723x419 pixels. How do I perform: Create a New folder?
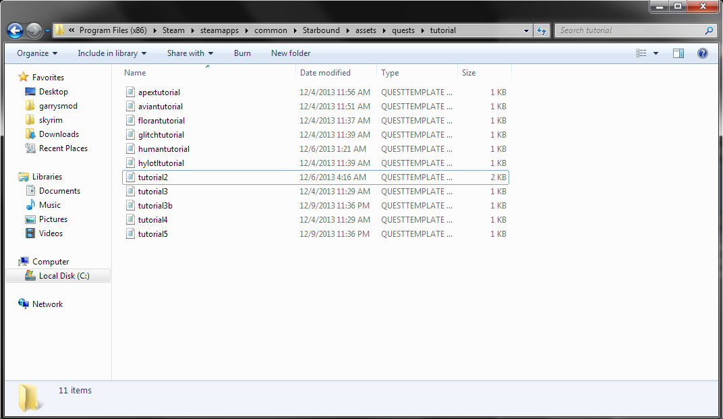pyautogui.click(x=291, y=53)
